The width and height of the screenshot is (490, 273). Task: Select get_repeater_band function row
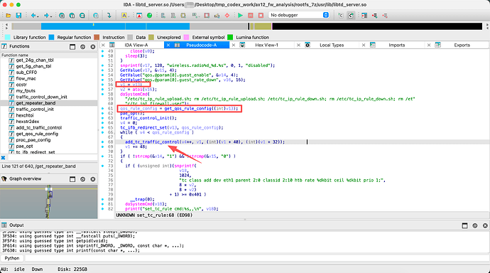(49, 103)
